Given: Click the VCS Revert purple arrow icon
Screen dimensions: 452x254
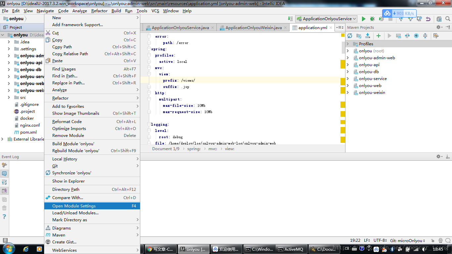Looking at the screenshot, I should click(x=428, y=19).
